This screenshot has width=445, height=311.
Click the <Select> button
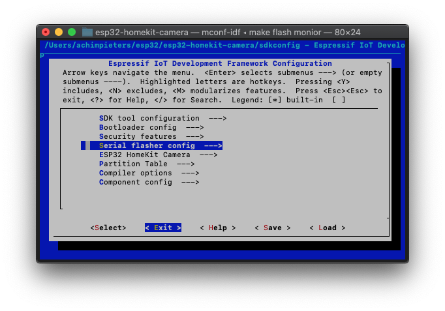click(108, 228)
